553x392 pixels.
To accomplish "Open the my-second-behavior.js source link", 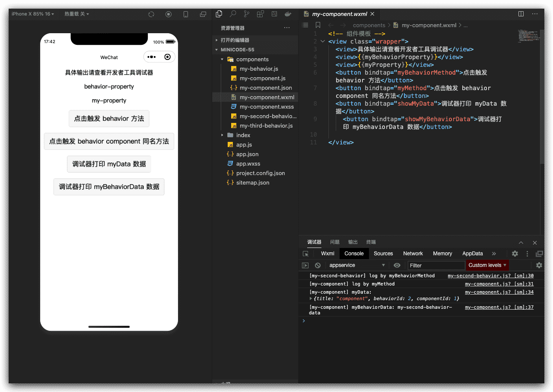I will [490, 276].
